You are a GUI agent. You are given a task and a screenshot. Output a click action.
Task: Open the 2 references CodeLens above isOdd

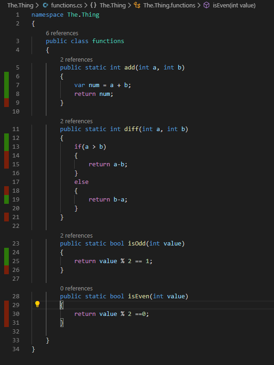(x=76, y=235)
